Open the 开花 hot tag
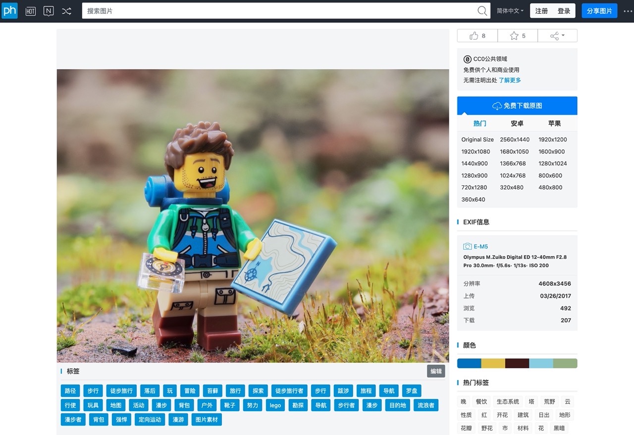634x435 pixels. (502, 415)
